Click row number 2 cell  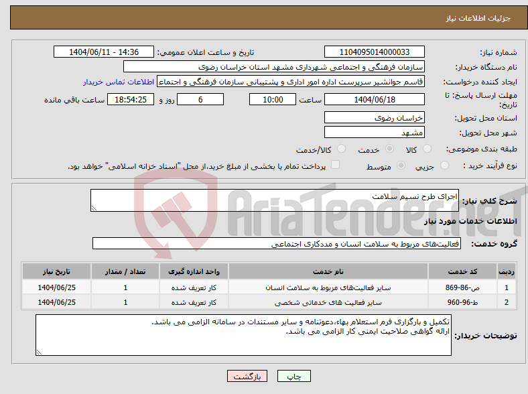[x=506, y=302]
